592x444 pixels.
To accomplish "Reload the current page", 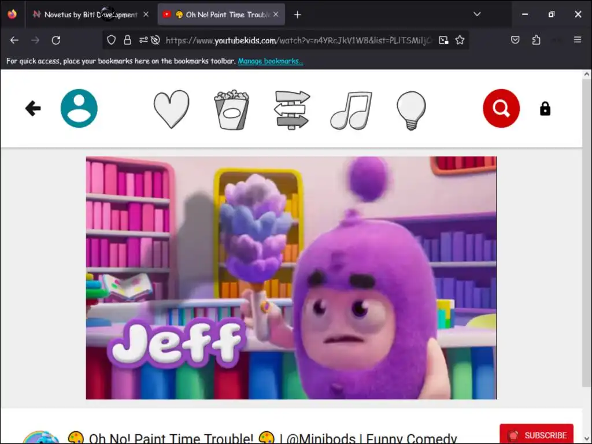I will click(56, 40).
